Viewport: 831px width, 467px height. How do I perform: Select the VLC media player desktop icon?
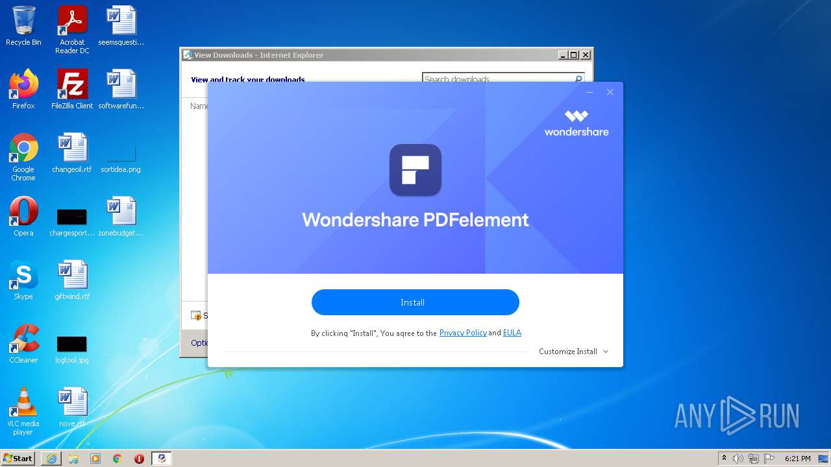tap(23, 411)
